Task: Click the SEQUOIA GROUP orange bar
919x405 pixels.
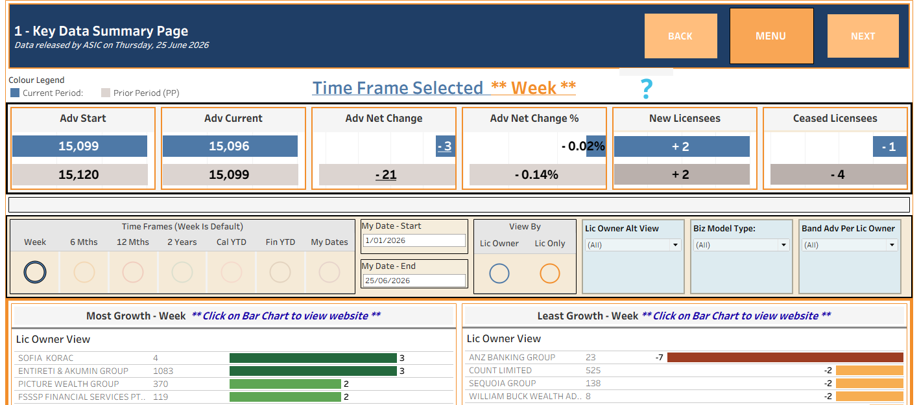Action: [x=870, y=383]
